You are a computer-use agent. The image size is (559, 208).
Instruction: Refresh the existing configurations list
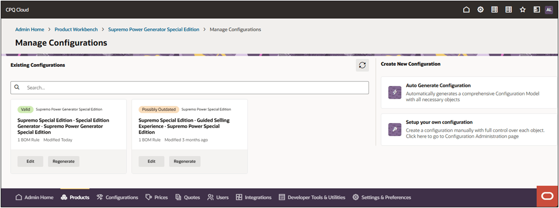pos(362,65)
